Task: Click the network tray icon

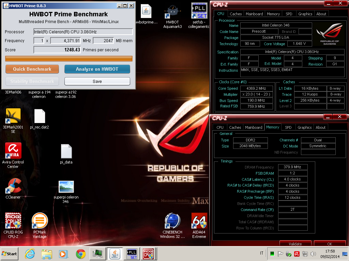Action: pos(305,254)
